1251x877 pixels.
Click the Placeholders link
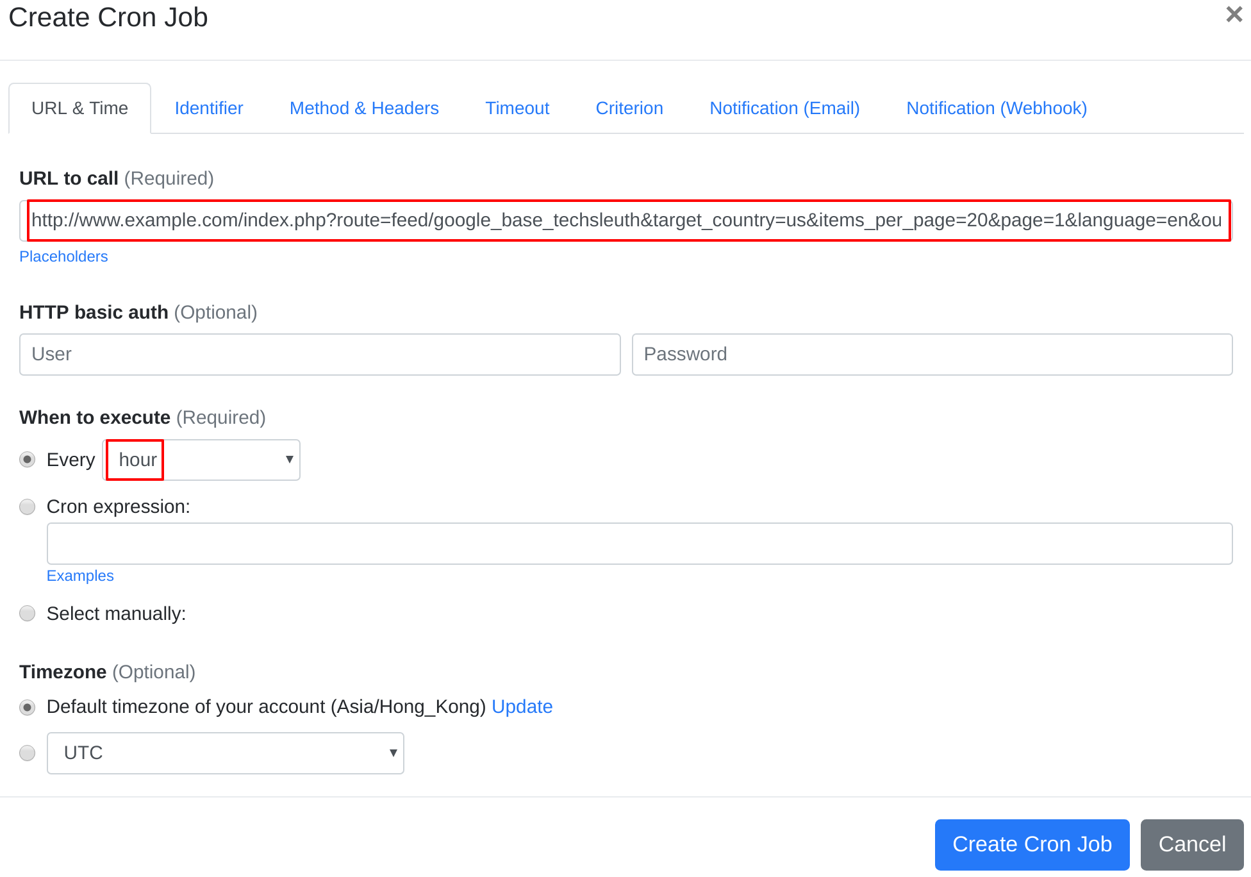63,256
